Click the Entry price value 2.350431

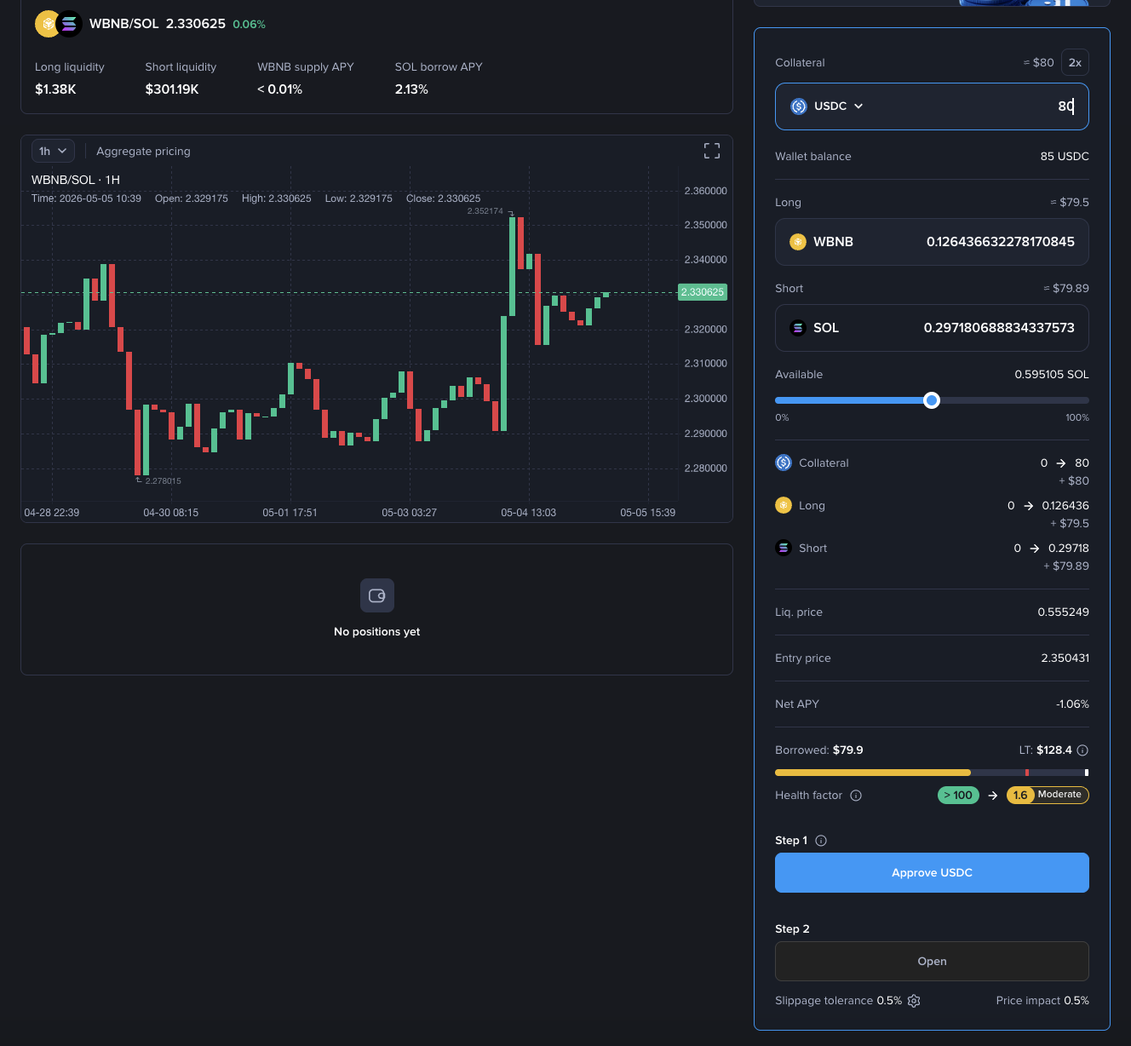coord(1065,658)
